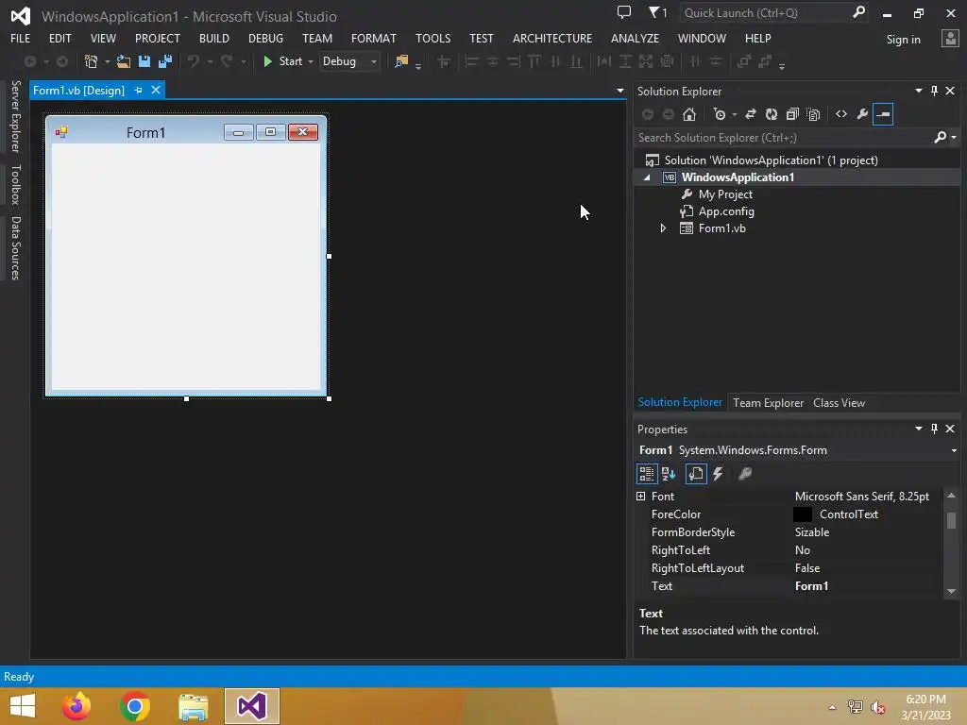Click the Properties grid scrollbar down arrow
Screen dimensions: 967x725
pos(951,591)
